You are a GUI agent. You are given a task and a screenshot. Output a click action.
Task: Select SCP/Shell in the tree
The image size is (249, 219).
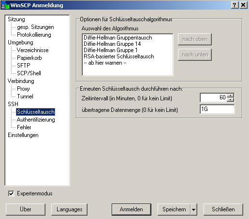[x=29, y=73]
